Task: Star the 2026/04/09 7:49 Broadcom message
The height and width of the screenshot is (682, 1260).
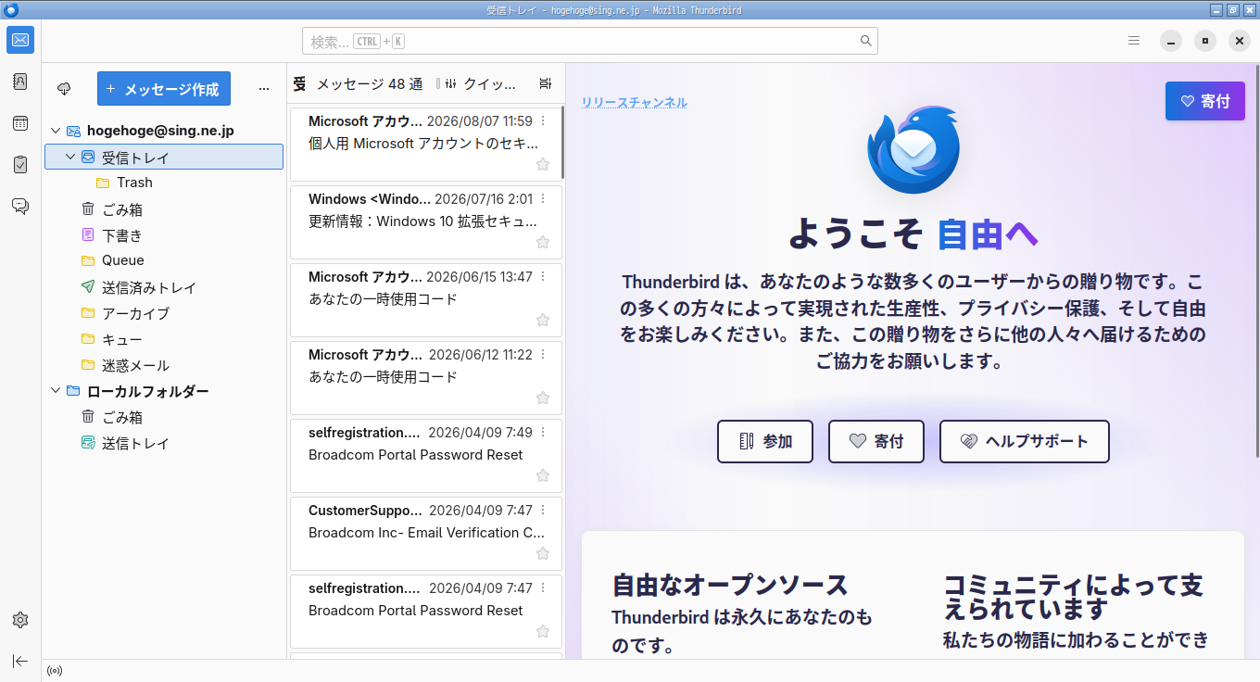Action: pyautogui.click(x=543, y=475)
